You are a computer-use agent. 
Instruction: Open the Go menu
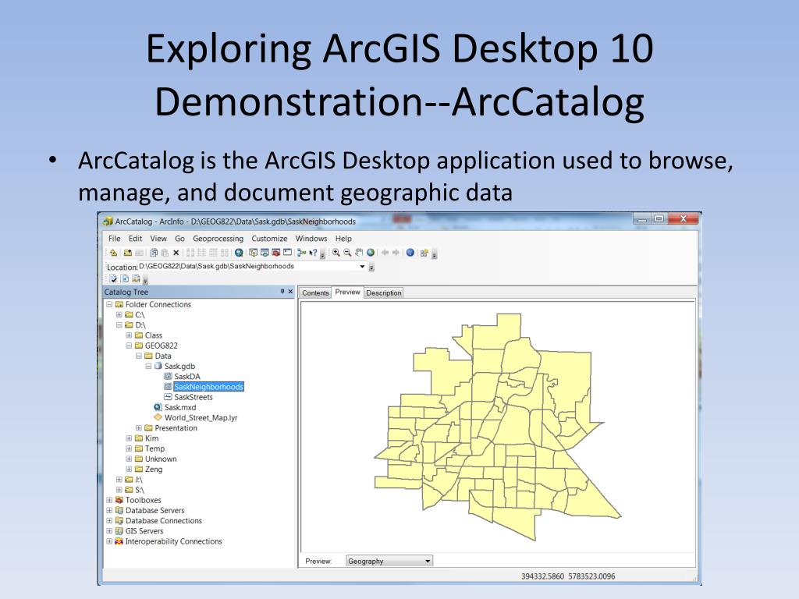point(180,239)
